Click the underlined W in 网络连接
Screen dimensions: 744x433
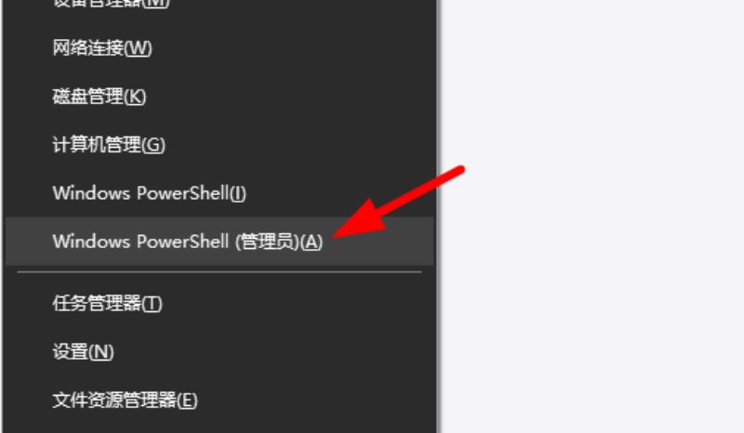138,48
